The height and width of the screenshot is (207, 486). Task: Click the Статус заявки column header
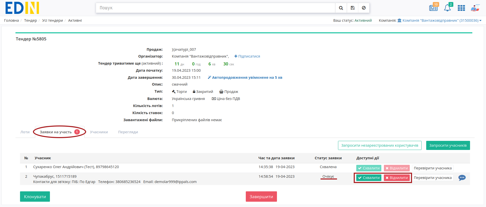click(328, 158)
